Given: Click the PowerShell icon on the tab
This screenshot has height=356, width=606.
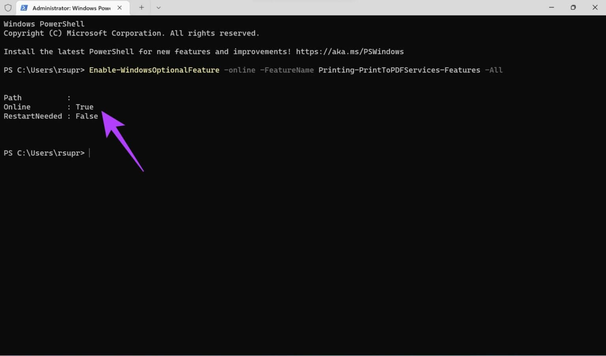Looking at the screenshot, I should point(24,7).
